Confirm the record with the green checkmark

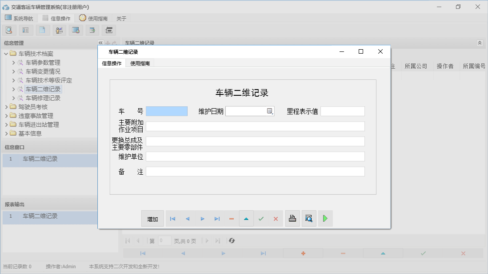pos(261,218)
